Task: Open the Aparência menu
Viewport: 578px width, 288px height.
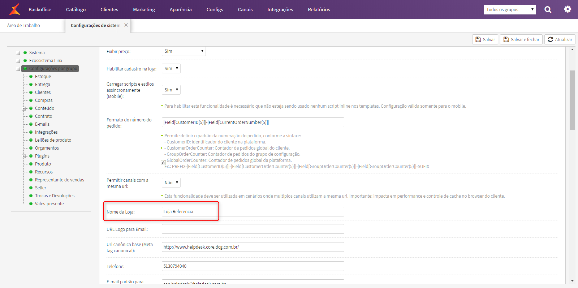Action: pos(181,9)
